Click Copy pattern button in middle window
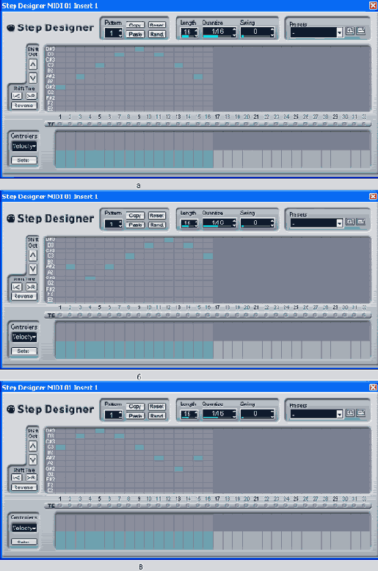Screen dimensions: 378x571 (135, 216)
